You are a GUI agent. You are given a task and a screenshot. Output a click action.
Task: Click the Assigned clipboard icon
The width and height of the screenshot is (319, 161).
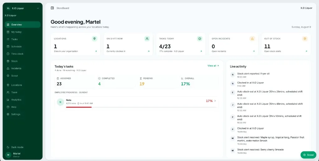click(58, 78)
